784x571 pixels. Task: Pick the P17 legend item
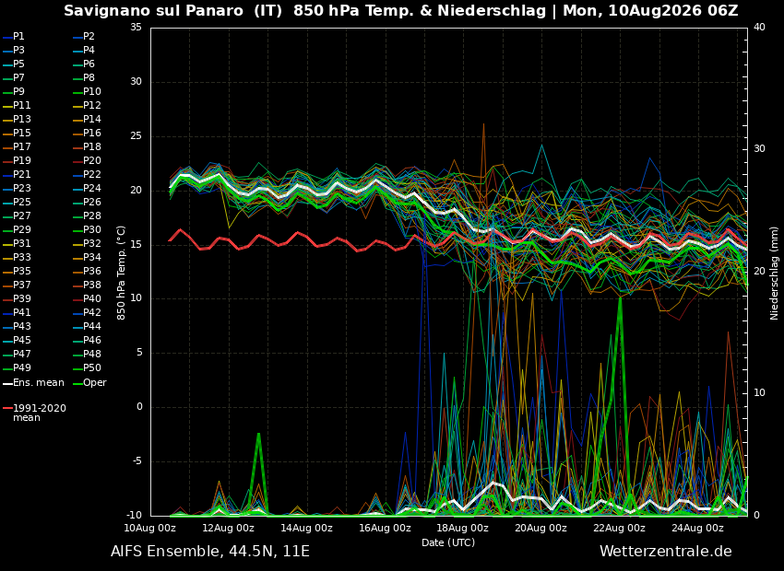point(17,146)
